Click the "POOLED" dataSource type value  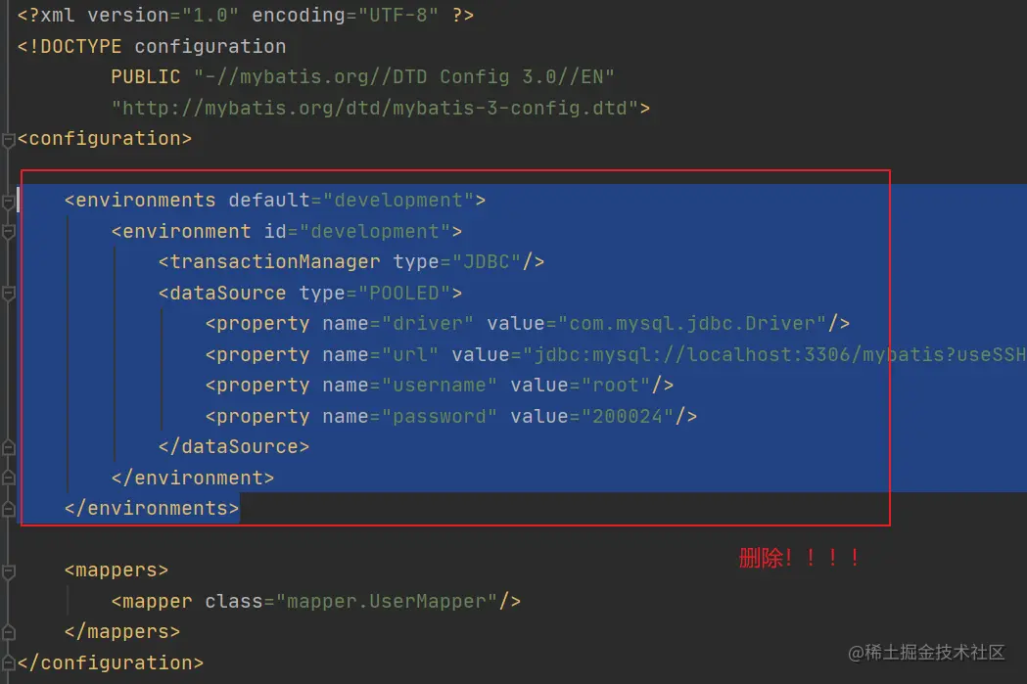point(404,294)
